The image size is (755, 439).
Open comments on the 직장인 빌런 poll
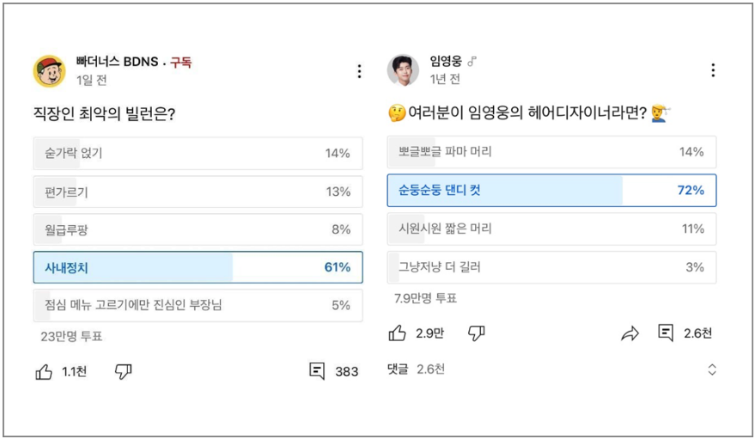click(x=318, y=372)
